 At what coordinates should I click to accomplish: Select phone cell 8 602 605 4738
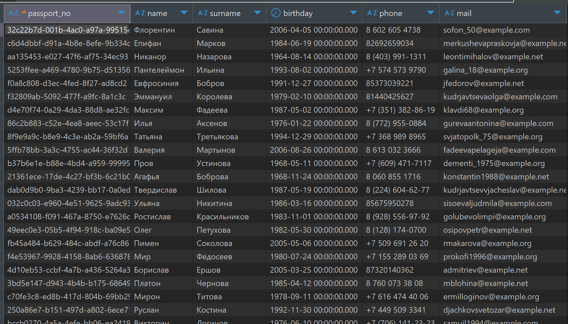pos(401,30)
